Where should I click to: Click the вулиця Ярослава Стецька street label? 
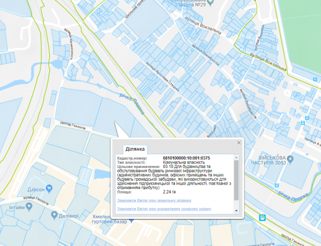click(163, 76)
